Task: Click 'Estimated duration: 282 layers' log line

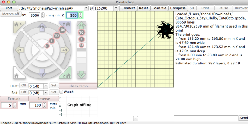Action: click(x=208, y=63)
